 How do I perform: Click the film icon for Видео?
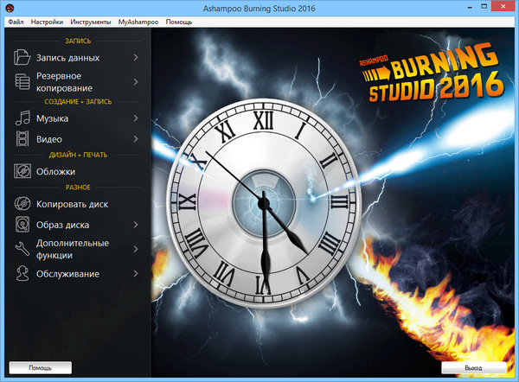pos(22,138)
